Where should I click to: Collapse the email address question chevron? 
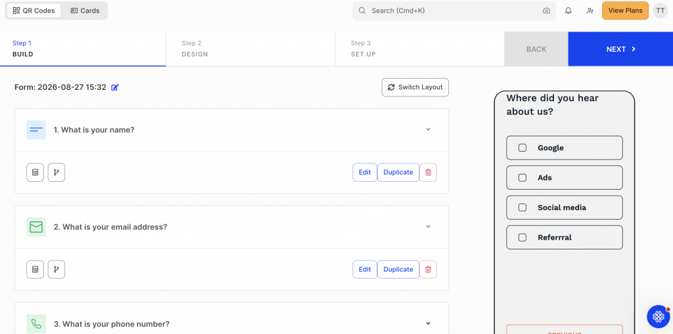[428, 226]
